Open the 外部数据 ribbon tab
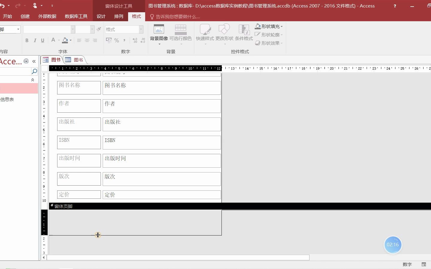The height and width of the screenshot is (269, 431). click(x=47, y=16)
